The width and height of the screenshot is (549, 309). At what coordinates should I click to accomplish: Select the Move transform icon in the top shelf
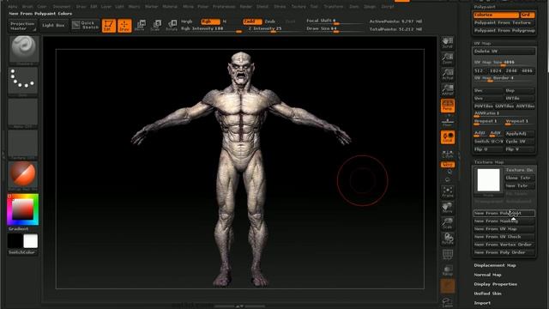click(x=140, y=26)
